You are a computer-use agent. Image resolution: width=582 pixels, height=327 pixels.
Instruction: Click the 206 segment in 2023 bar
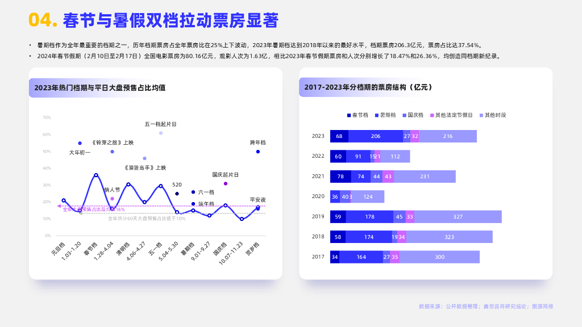376,136
